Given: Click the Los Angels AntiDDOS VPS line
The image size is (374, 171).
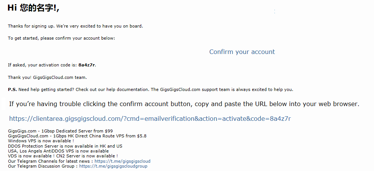Looking at the screenshot, I should click(x=58, y=151).
